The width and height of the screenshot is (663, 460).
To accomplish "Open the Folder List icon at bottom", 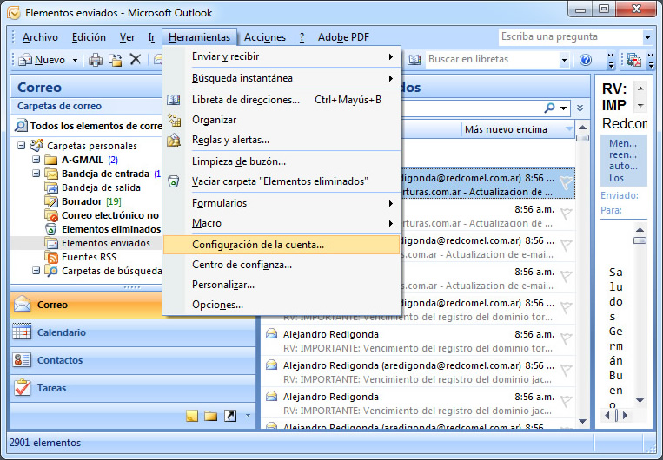I will [210, 416].
